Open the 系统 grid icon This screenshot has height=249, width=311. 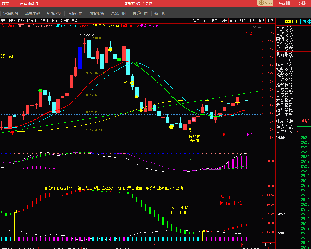(288, 3)
